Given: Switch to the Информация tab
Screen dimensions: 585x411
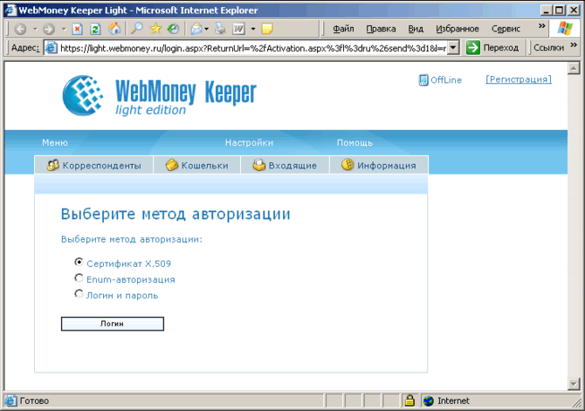Looking at the screenshot, I should pos(379,165).
